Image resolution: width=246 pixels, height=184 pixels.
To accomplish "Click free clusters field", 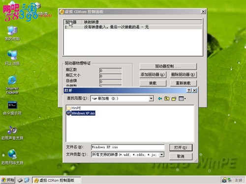I will [x=110, y=81].
